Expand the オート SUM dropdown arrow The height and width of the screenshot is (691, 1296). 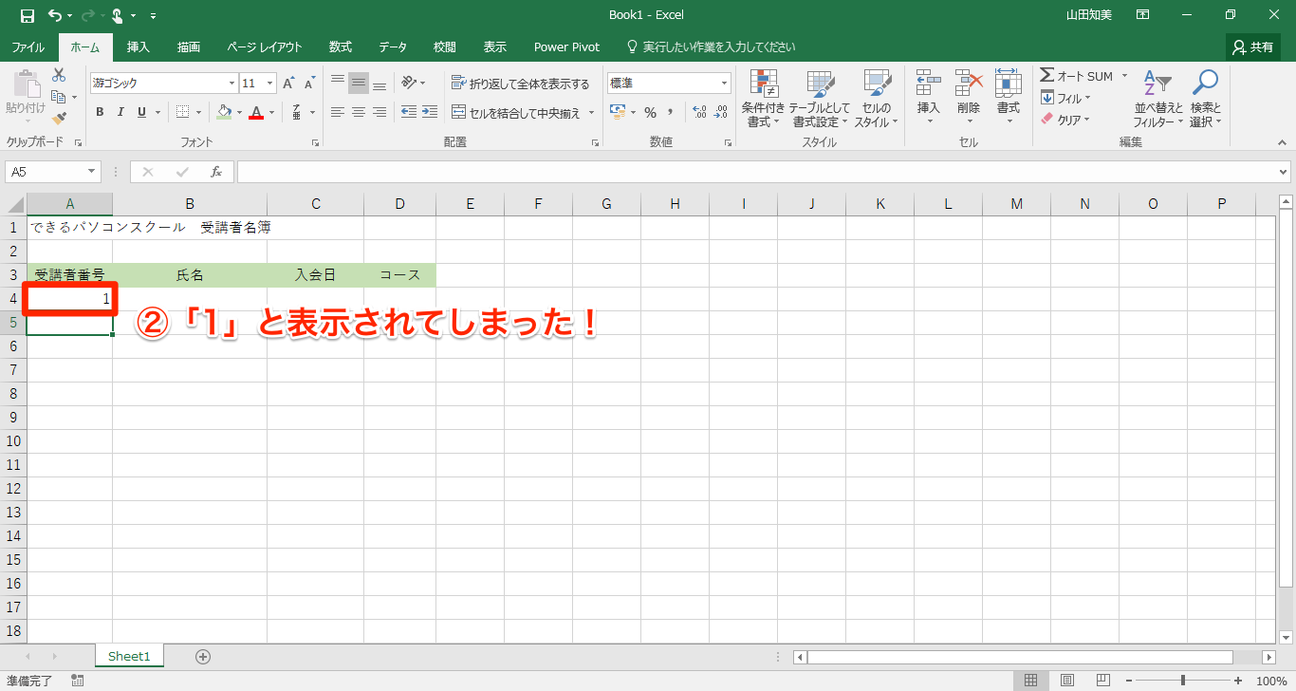1125,76
